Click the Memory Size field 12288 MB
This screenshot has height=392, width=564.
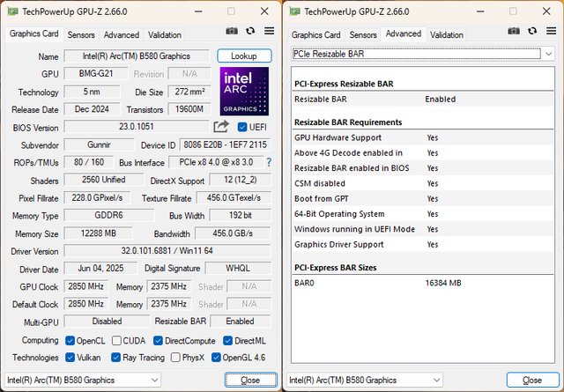click(98, 233)
